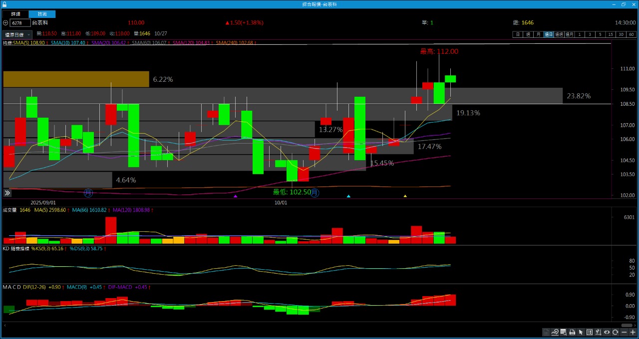The image size is (639, 339).
Task: Expand panel with the double-chevron icon
Action: tap(7, 193)
